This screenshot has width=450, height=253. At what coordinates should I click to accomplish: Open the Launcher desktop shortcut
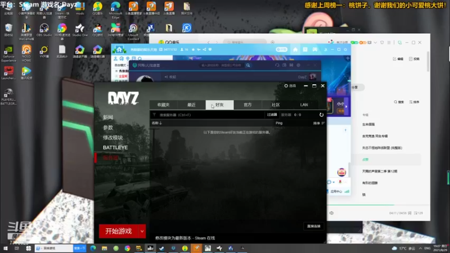point(8,73)
